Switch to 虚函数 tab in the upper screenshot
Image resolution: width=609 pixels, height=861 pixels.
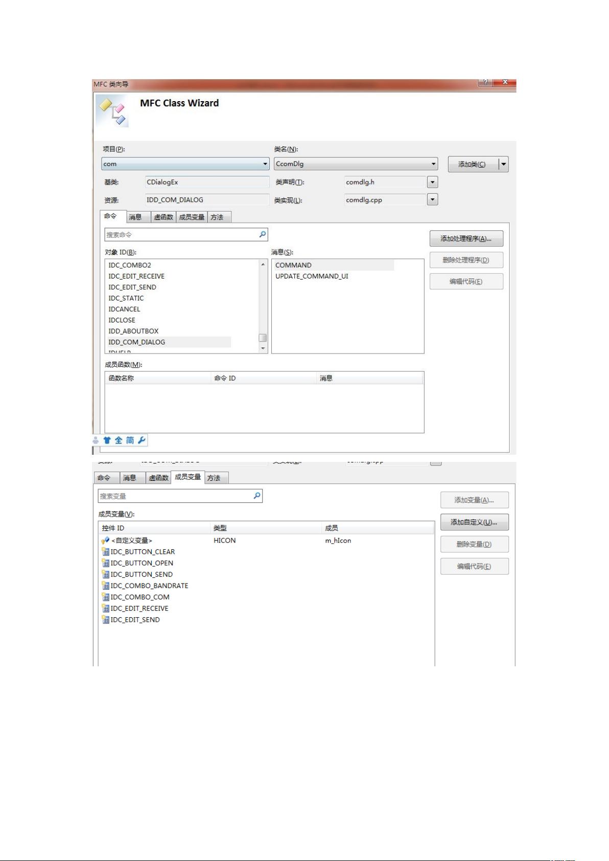tap(163, 217)
